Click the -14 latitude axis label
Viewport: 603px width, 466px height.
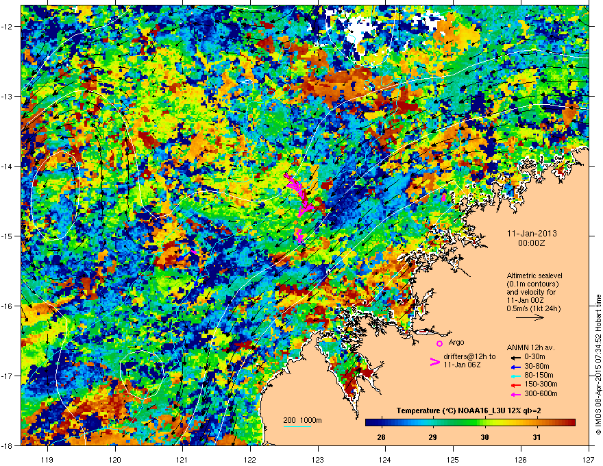coord(8,167)
